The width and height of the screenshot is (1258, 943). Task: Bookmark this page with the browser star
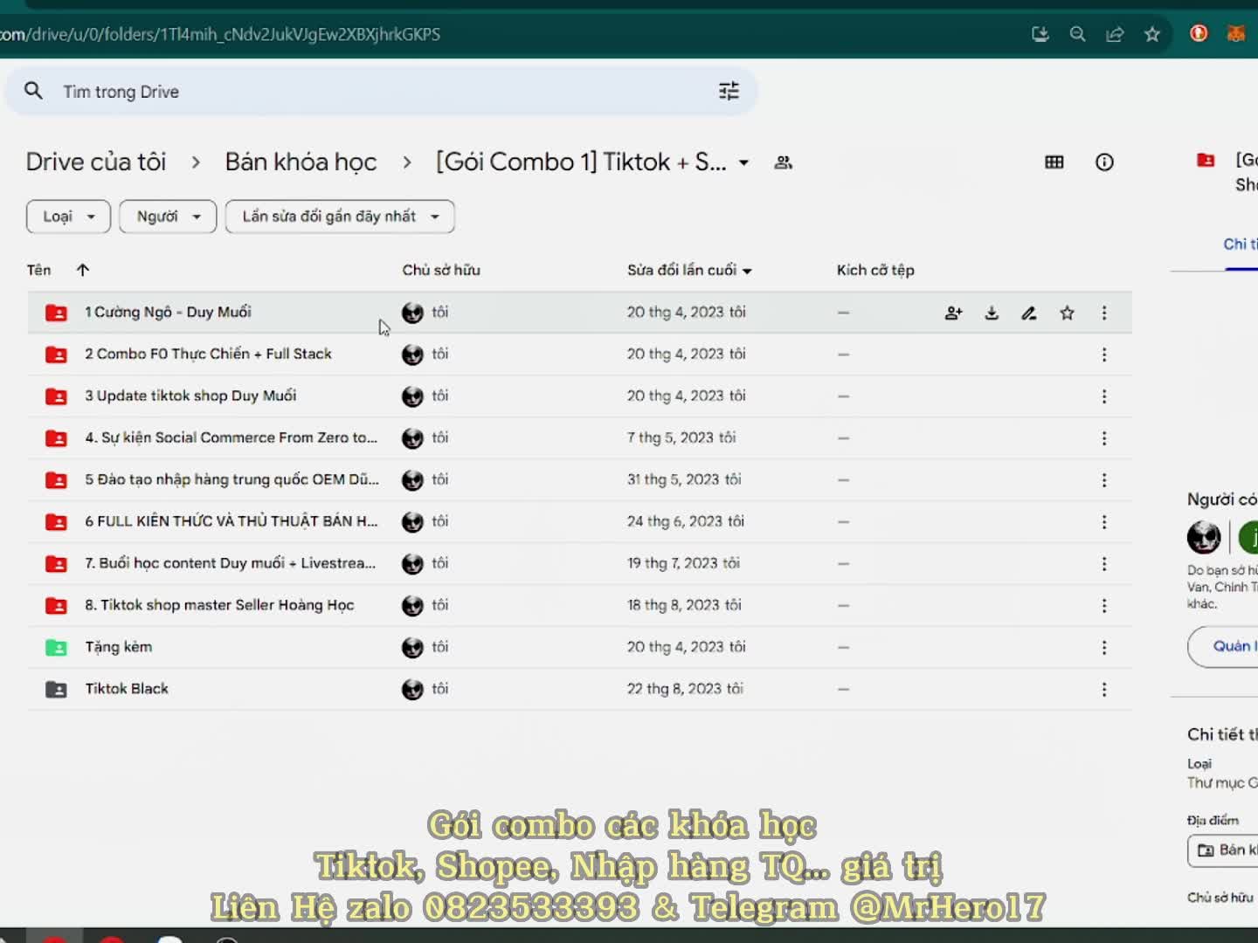tap(1151, 33)
